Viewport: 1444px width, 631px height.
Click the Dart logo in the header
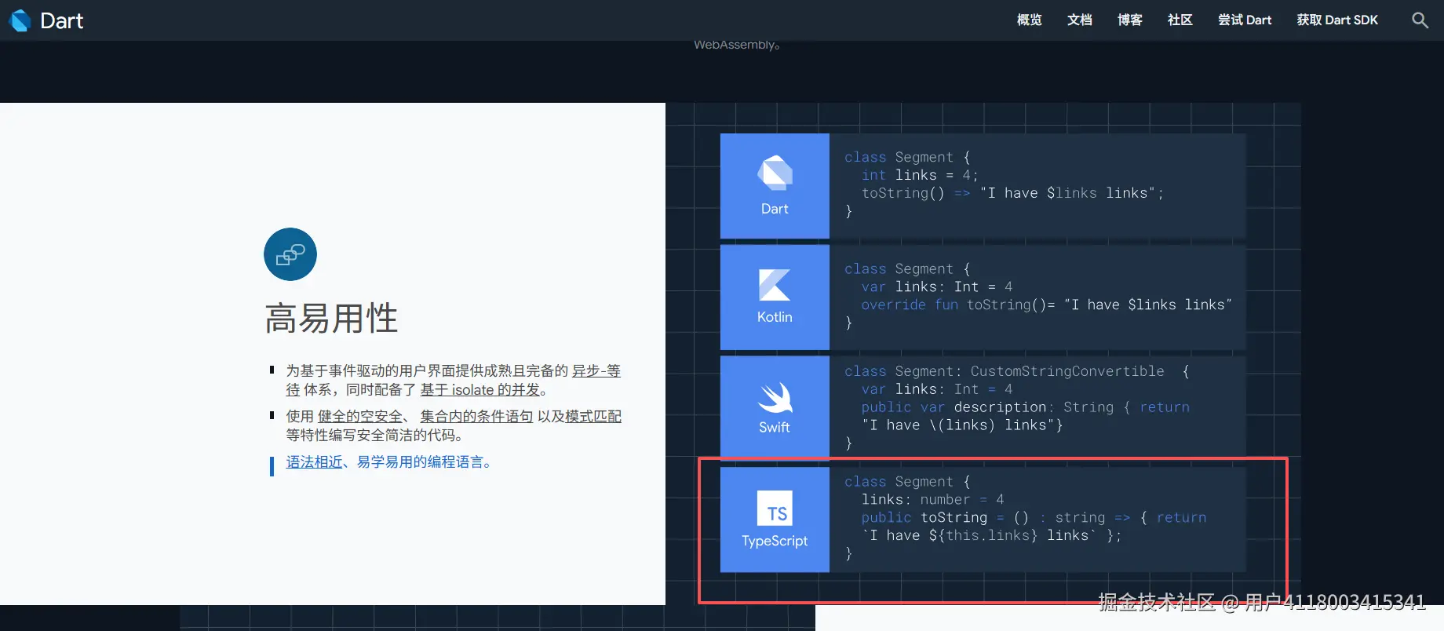point(20,20)
